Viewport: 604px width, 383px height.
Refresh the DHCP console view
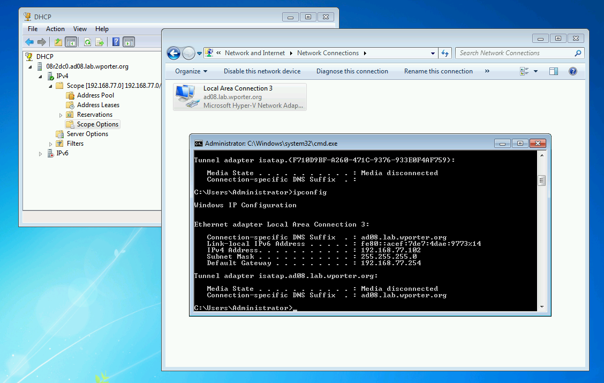pyautogui.click(x=87, y=42)
